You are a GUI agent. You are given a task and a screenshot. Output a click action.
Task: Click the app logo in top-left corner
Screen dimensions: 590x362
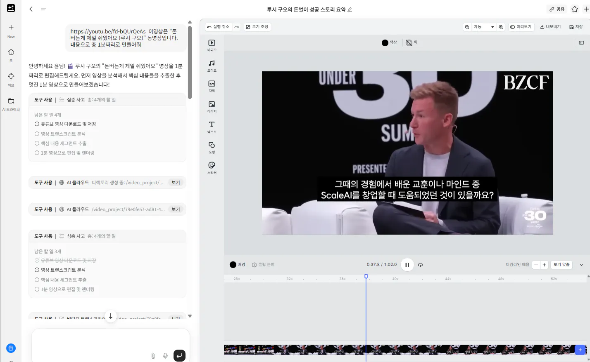(11, 8)
